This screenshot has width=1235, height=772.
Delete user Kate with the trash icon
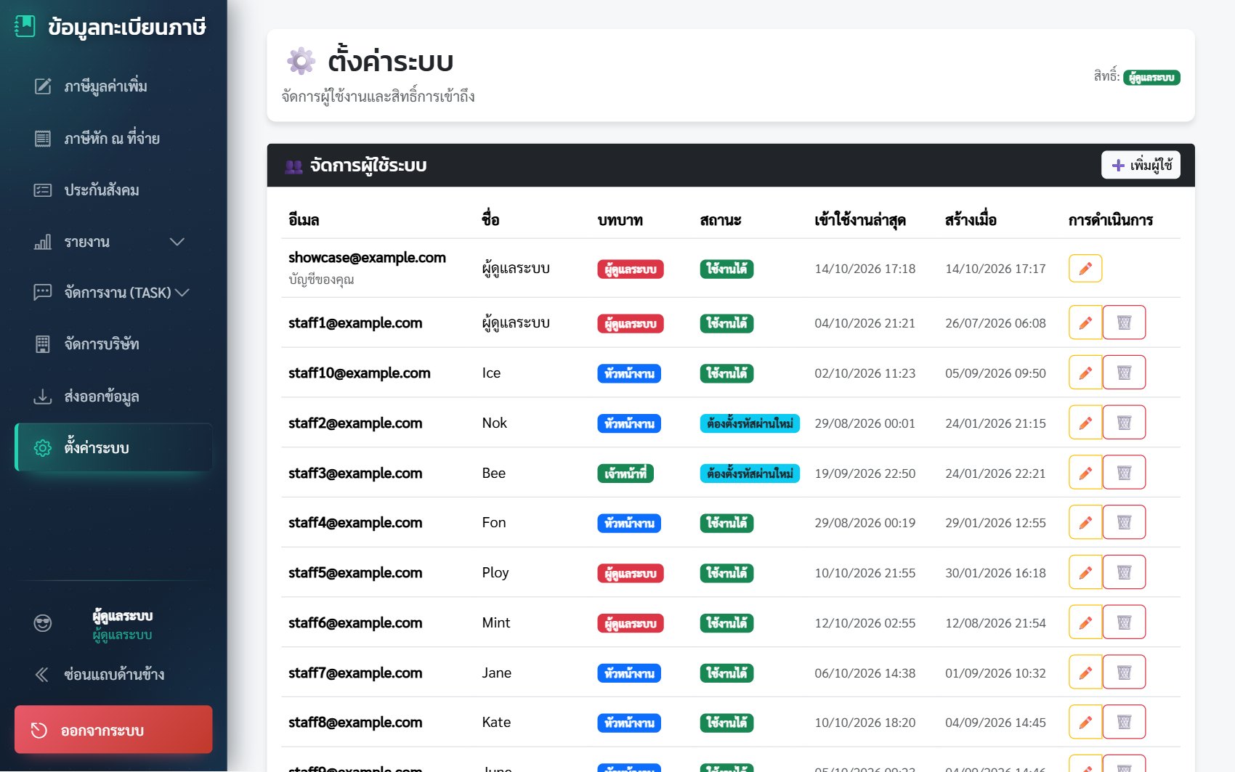coord(1124,723)
